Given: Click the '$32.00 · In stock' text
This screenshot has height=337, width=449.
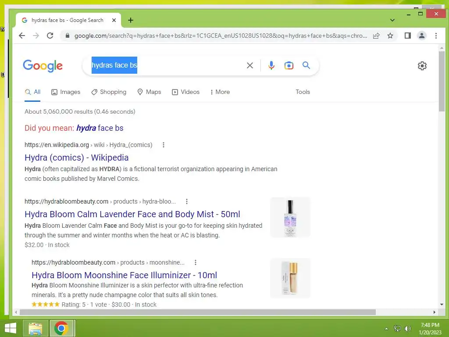Looking at the screenshot, I should (x=47, y=245).
